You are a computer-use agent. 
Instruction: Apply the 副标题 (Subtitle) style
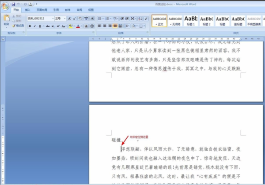pos(238,21)
